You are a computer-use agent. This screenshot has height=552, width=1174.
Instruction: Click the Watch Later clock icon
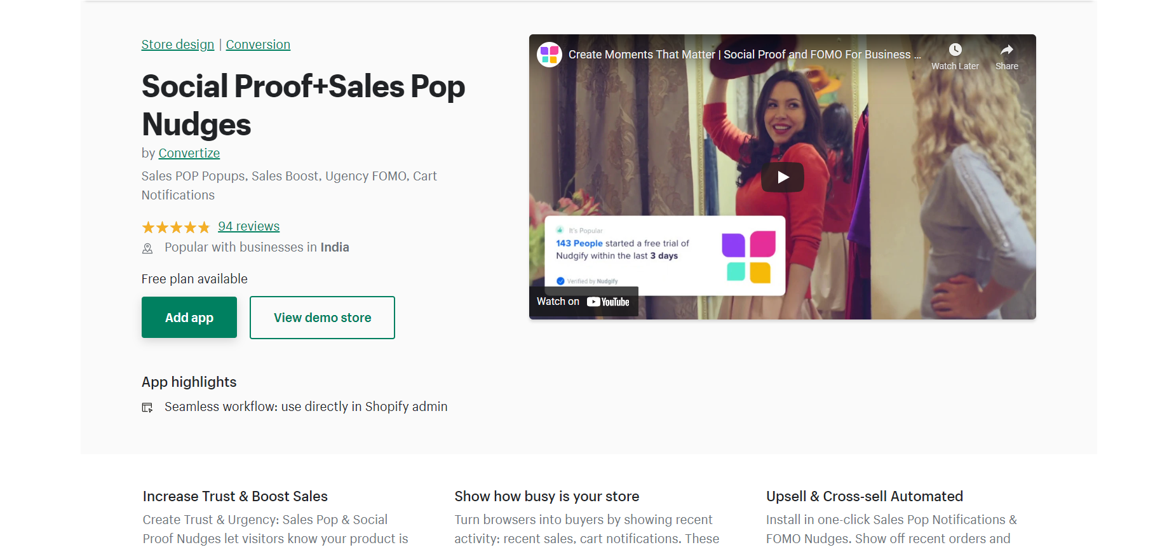(955, 50)
